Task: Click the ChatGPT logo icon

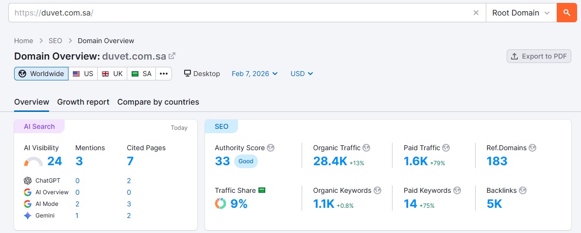Action: (x=27, y=181)
